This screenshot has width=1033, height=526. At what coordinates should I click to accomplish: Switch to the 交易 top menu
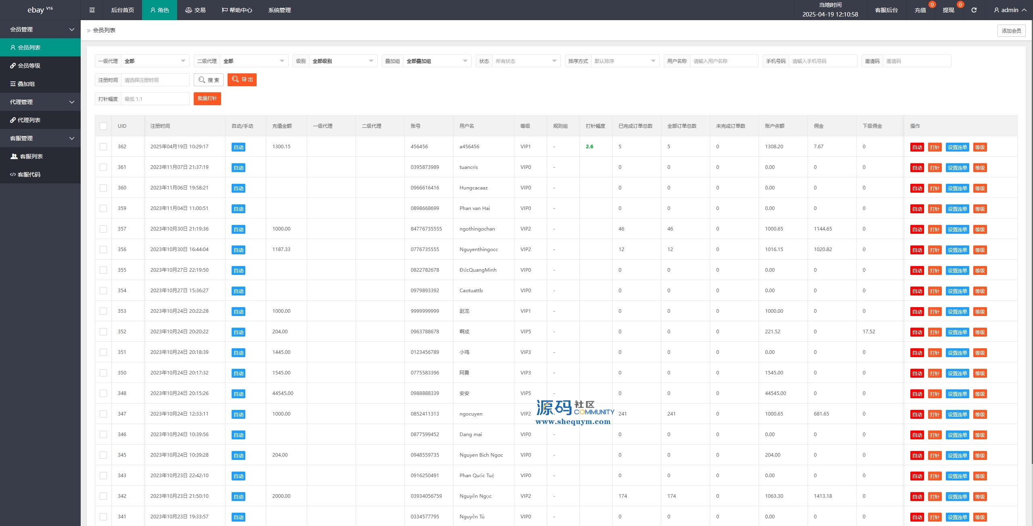pos(195,10)
